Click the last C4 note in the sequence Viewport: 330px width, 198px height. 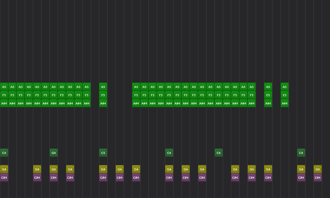click(x=301, y=153)
